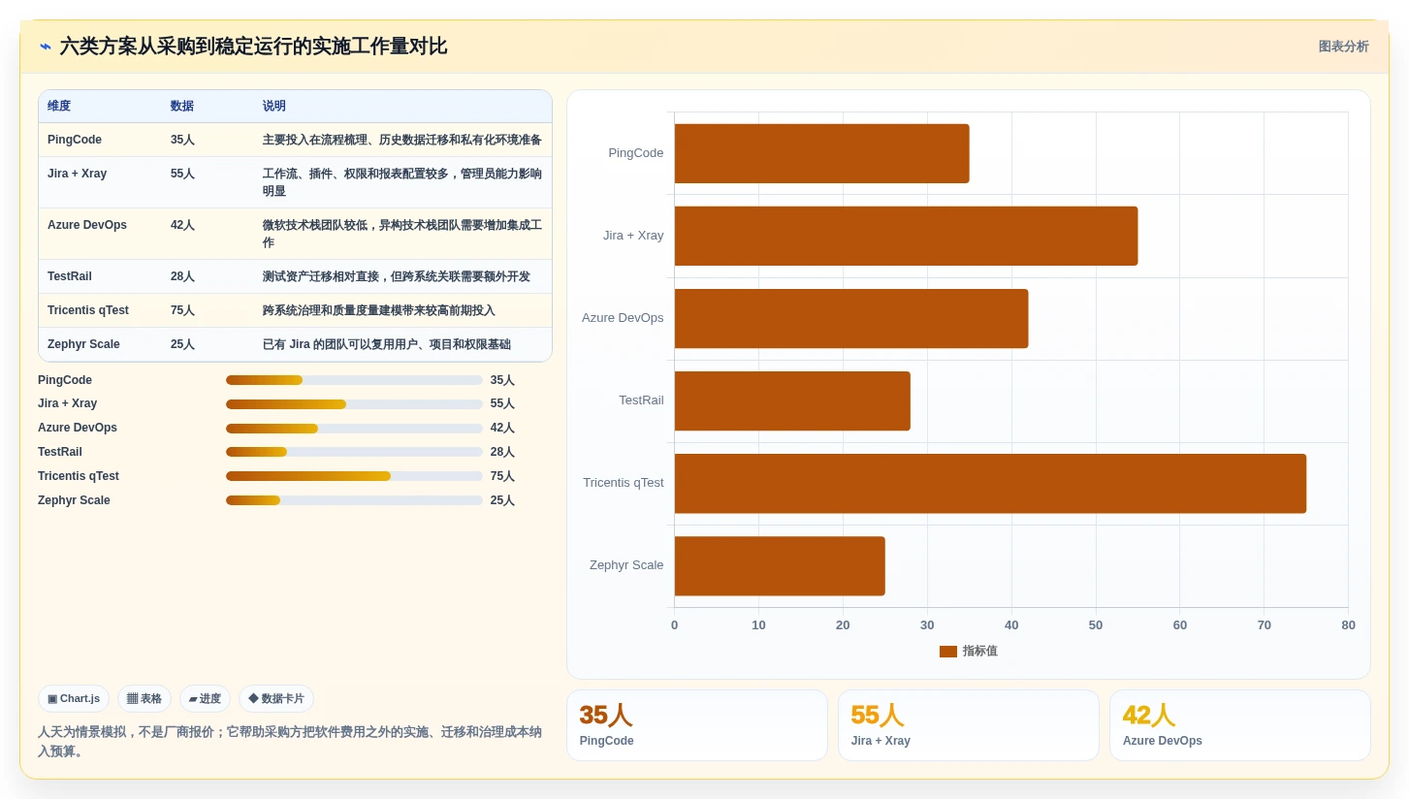The width and height of the screenshot is (1409, 799).
Task: Click the Tricentis qTest progress bar
Action: [x=354, y=476]
